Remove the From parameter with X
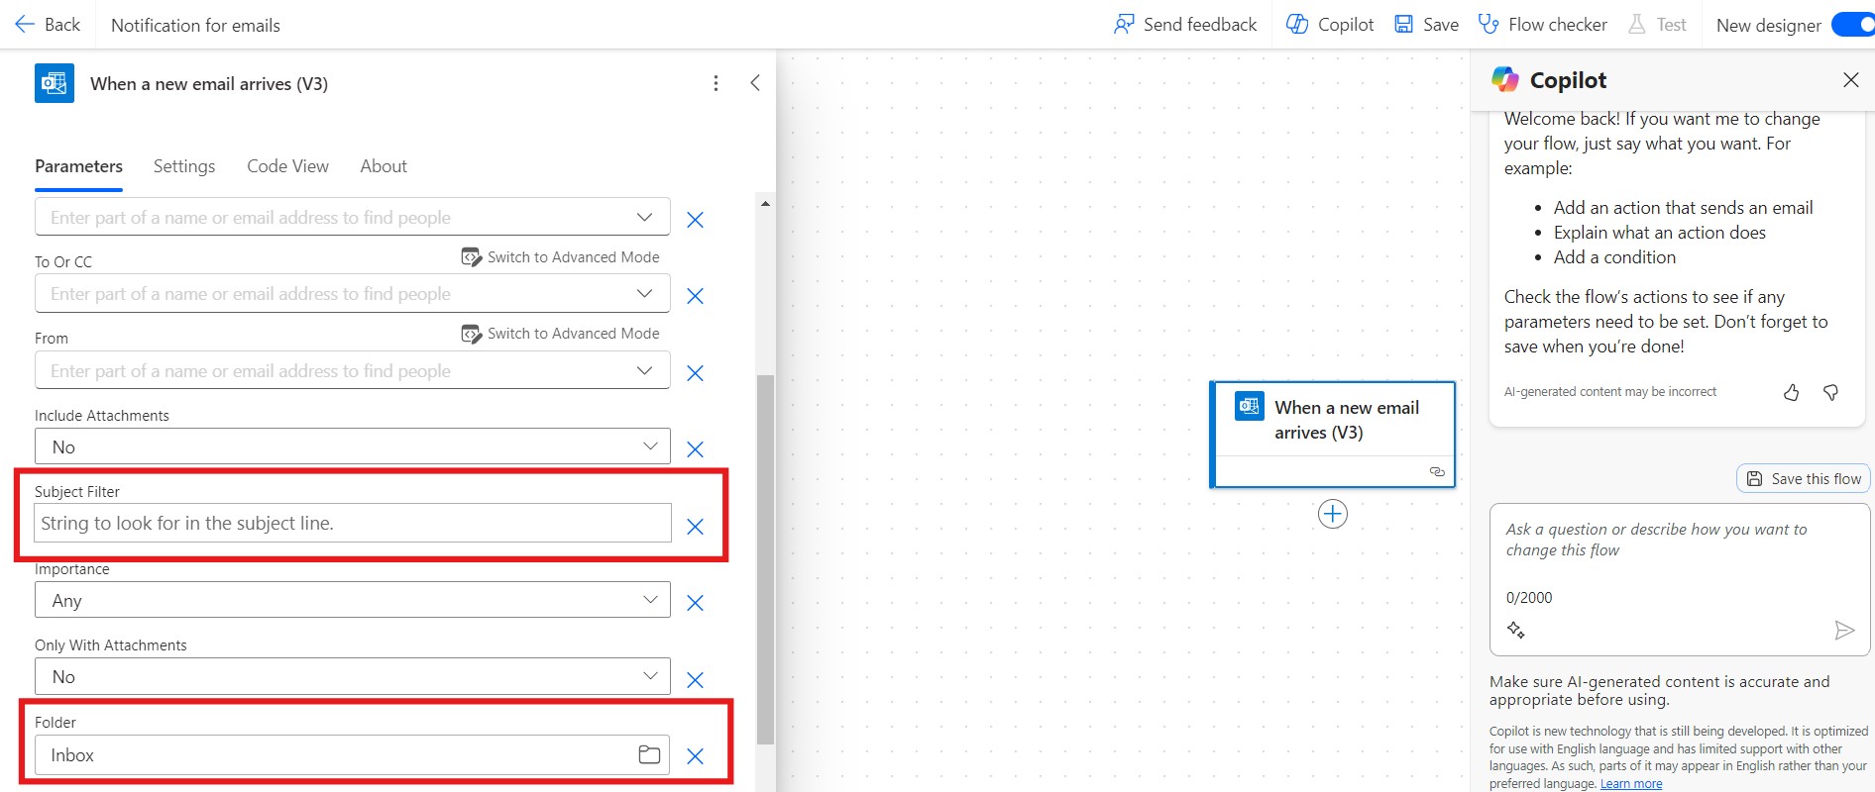This screenshot has width=1875, height=792. point(696,373)
